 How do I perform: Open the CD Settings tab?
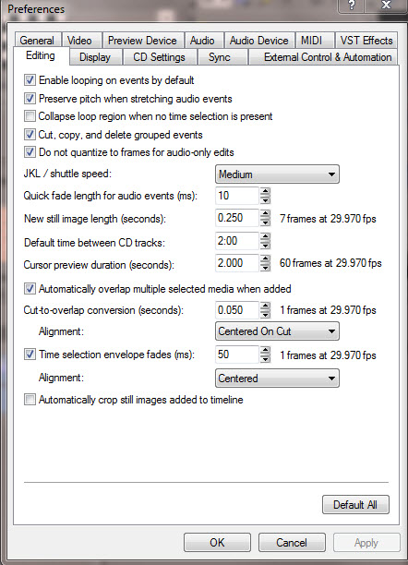tap(160, 57)
